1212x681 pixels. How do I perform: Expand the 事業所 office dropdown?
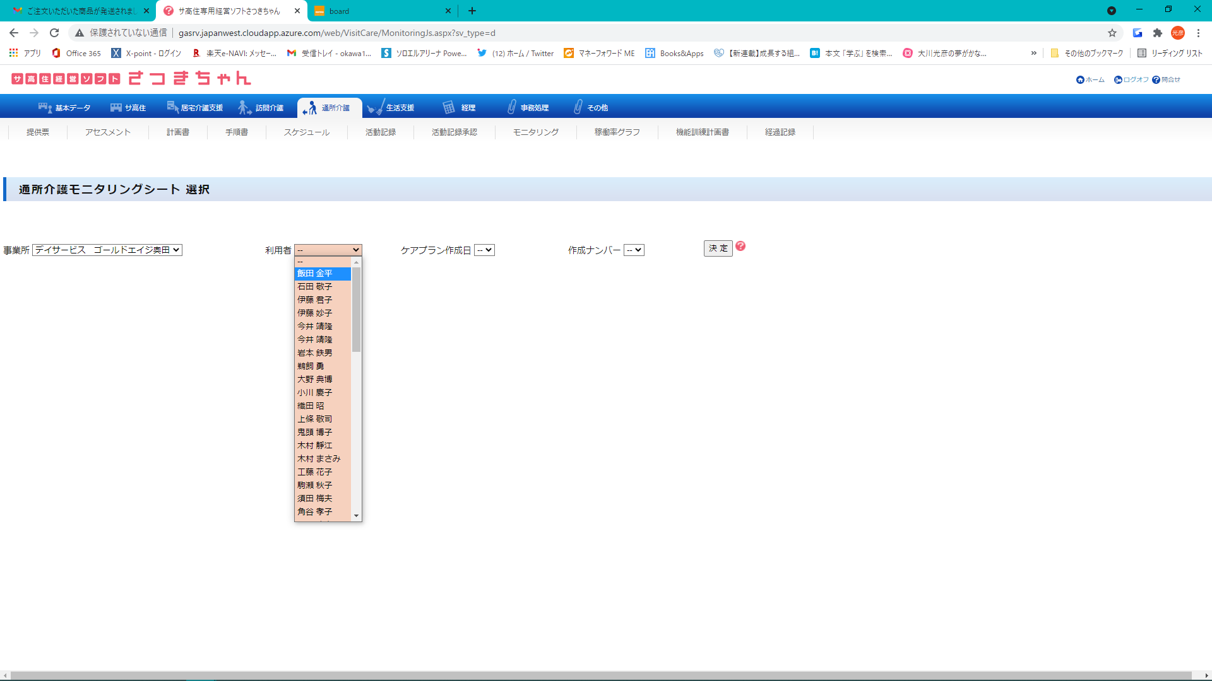107,250
